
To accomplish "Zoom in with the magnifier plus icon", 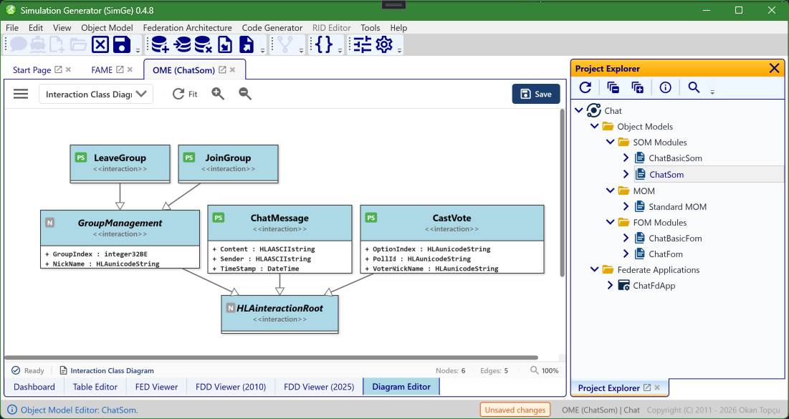I will [218, 94].
